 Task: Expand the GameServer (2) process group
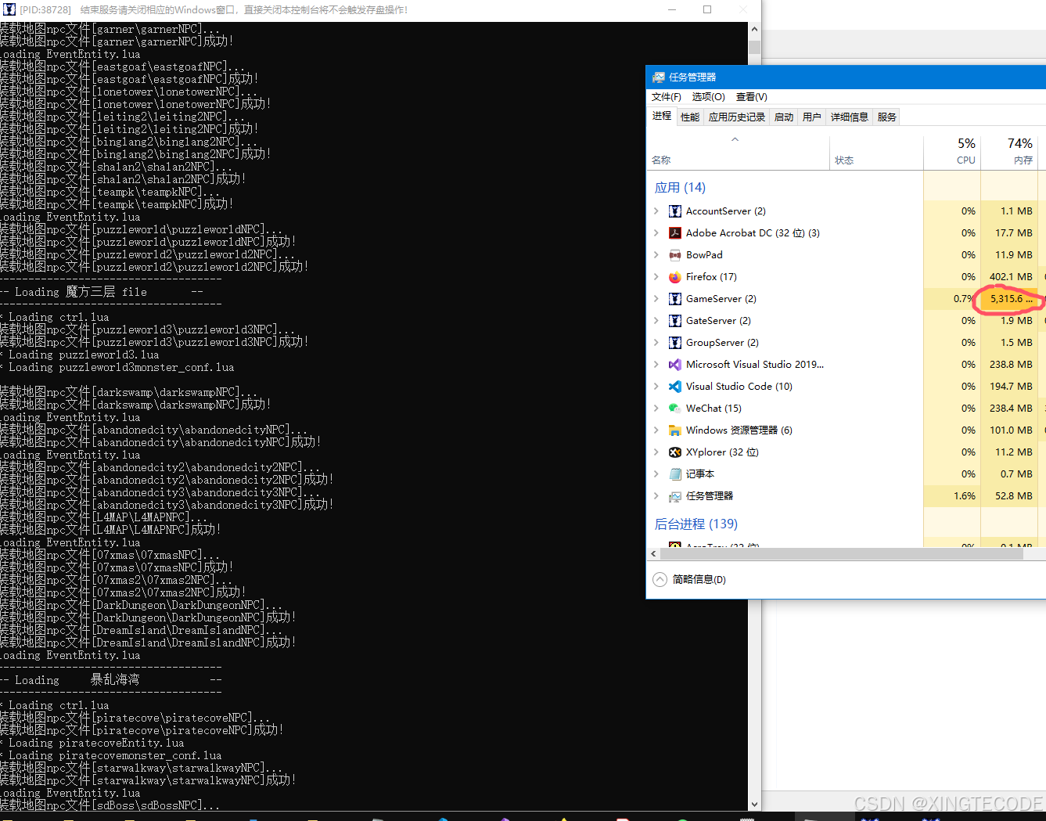tap(656, 299)
